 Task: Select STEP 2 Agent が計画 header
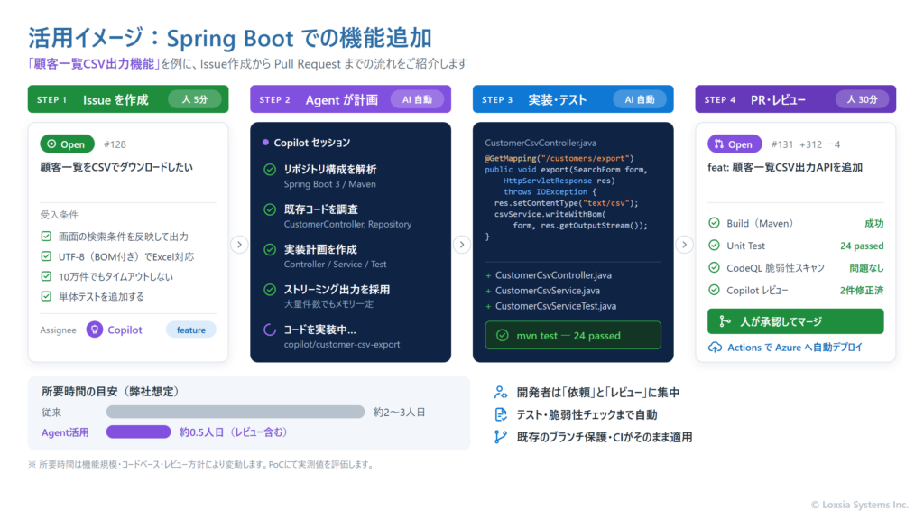351,99
